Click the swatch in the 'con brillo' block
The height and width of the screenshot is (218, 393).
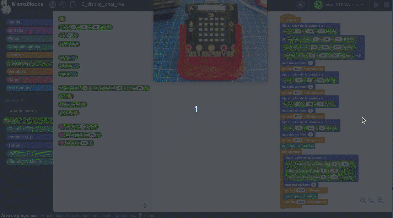tap(62, 143)
